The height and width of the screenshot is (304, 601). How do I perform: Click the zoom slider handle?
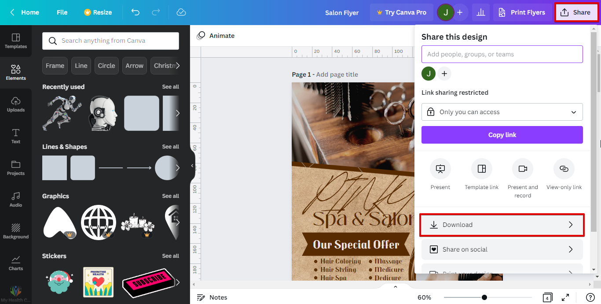(x=484, y=297)
